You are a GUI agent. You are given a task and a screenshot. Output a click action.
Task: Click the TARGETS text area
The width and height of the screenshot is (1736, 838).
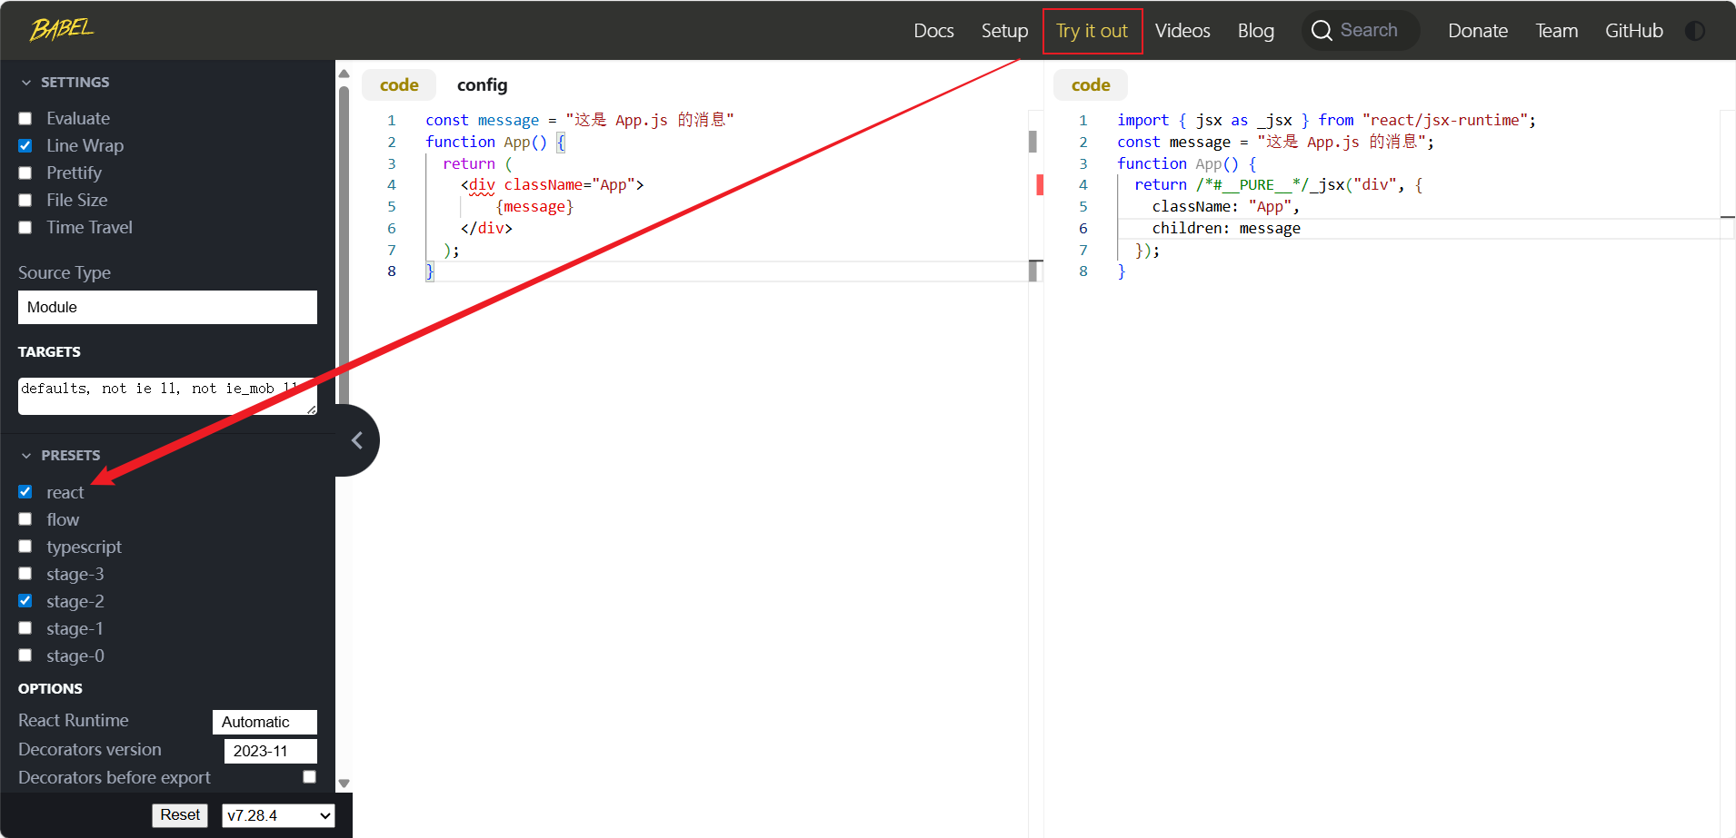click(x=167, y=396)
